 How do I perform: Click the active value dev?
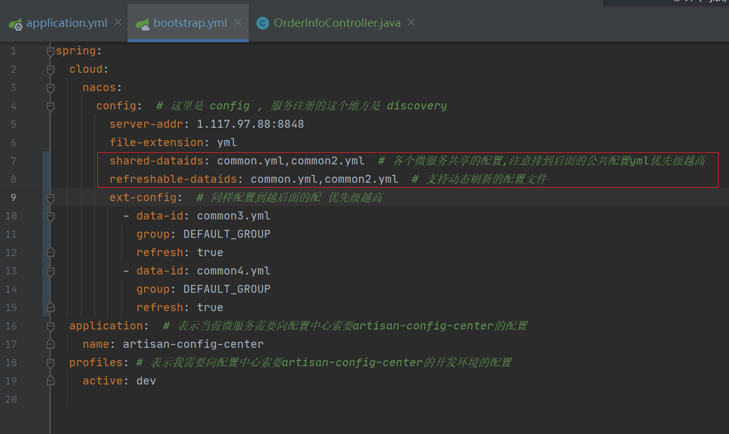[146, 381]
